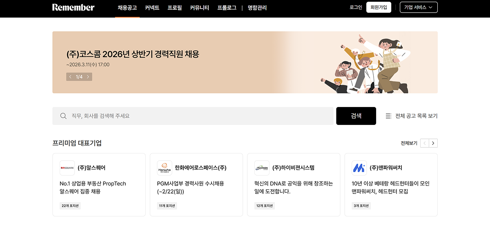
Task: Click the HyVision company logo
Action: 262,168
